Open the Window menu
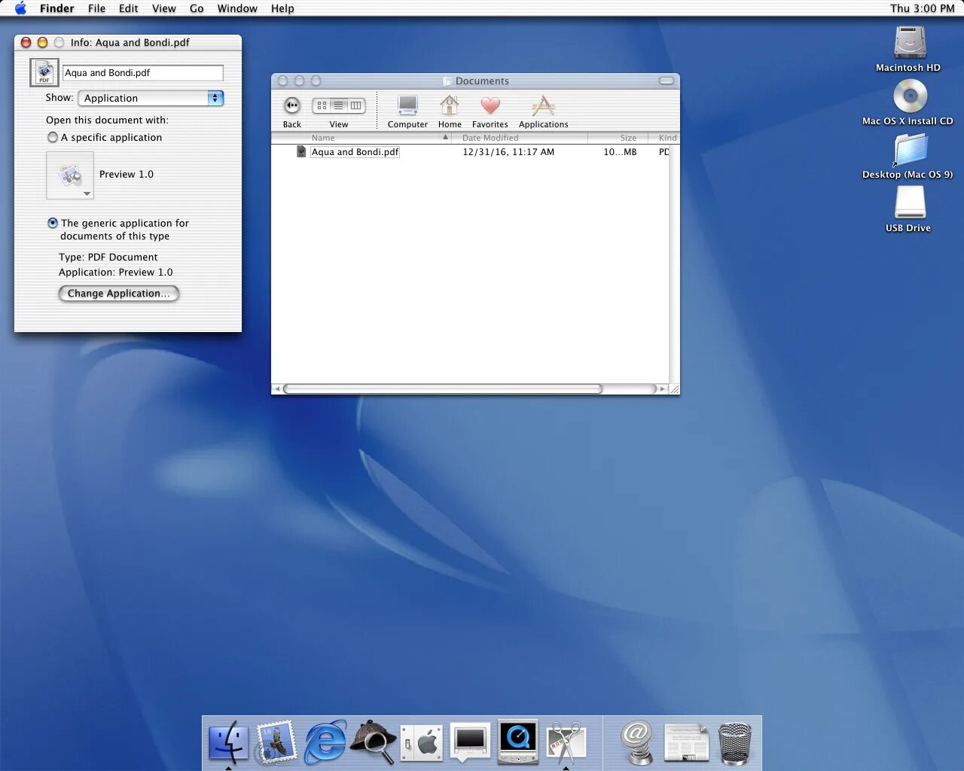This screenshot has height=771, width=964. click(237, 8)
